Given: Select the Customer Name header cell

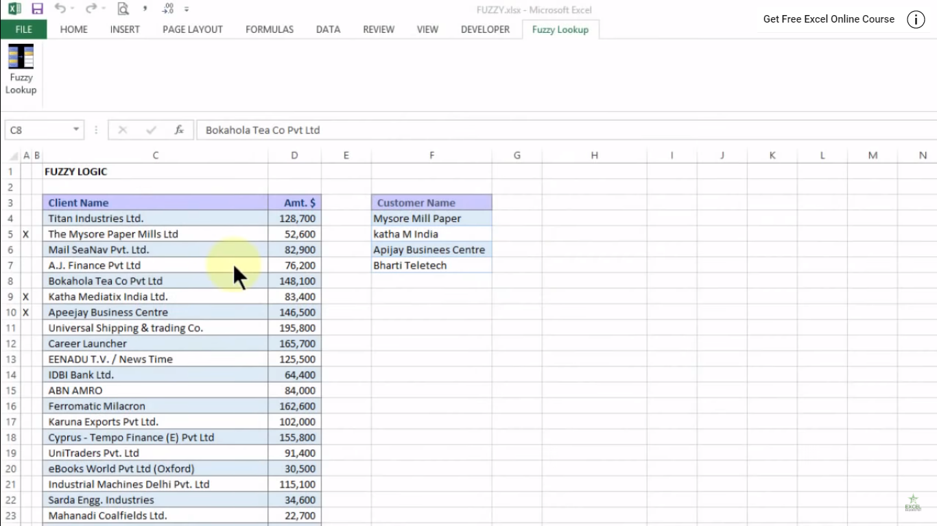Looking at the screenshot, I should pyautogui.click(x=431, y=203).
